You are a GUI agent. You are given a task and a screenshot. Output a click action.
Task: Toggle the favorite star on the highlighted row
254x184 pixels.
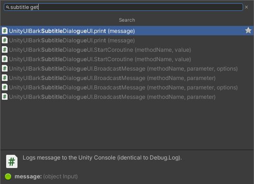click(x=248, y=31)
